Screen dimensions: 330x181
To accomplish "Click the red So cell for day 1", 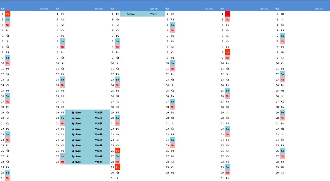I will click(228, 14).
